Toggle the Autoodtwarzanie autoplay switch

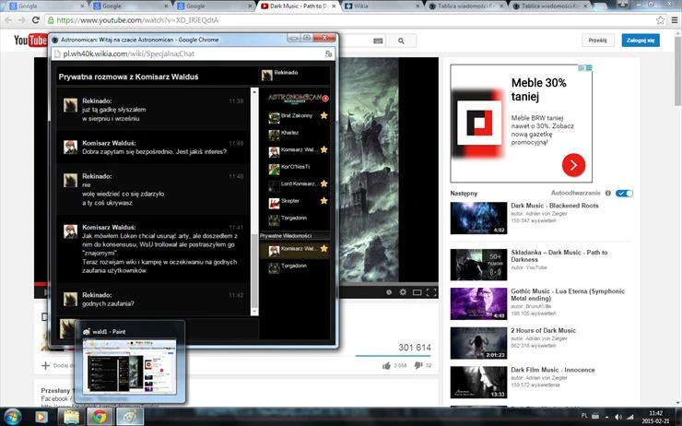(x=624, y=194)
